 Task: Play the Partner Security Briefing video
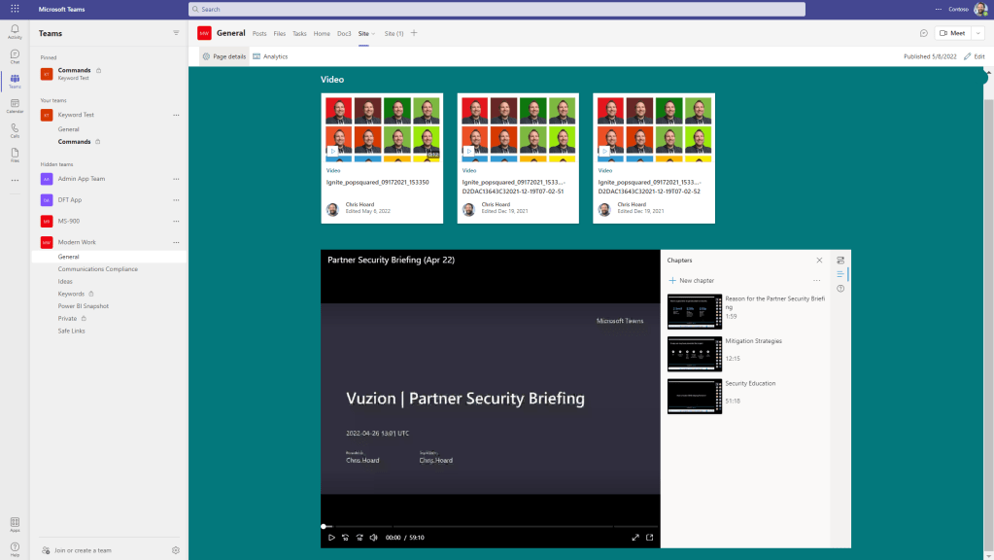(x=331, y=537)
